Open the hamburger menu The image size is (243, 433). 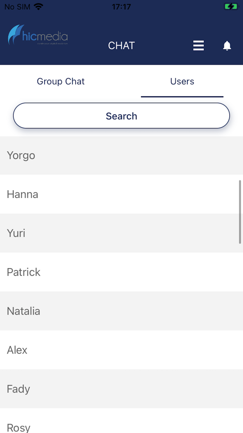[x=199, y=46]
